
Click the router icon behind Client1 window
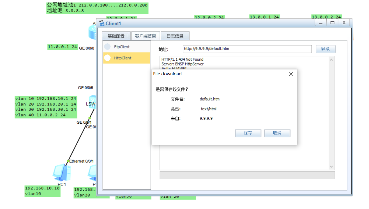tap(92, 32)
